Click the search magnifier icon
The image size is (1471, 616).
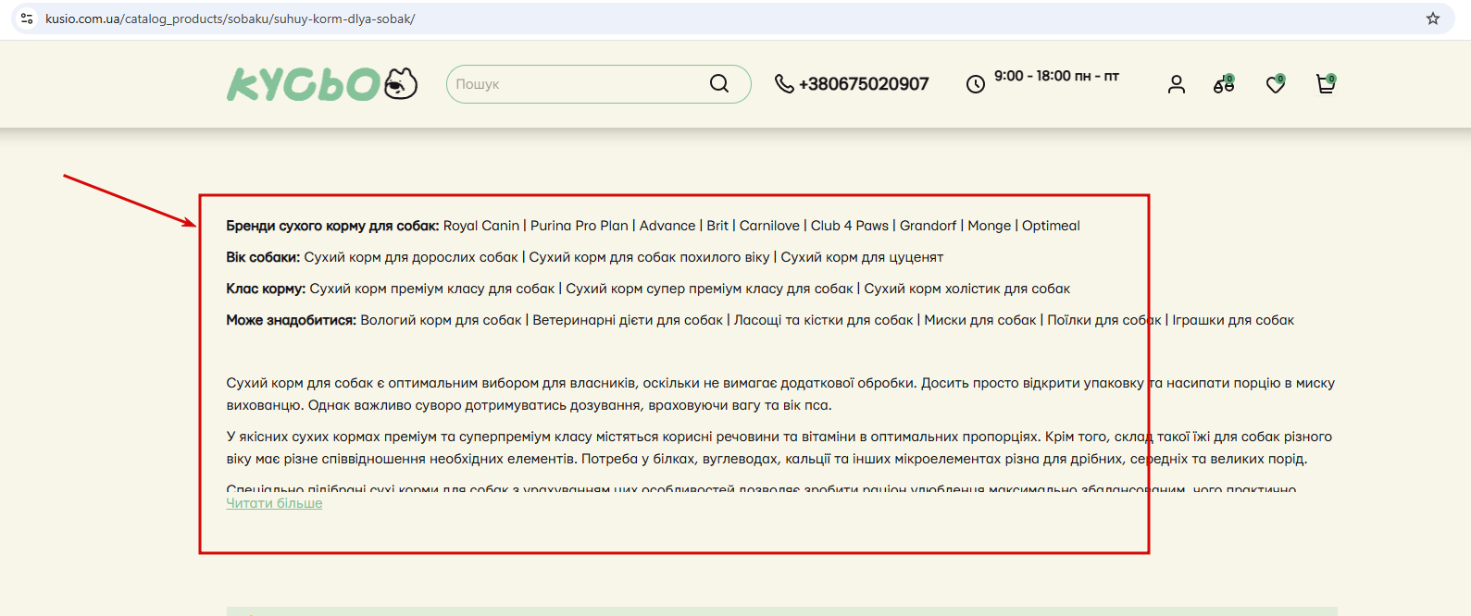click(x=719, y=83)
